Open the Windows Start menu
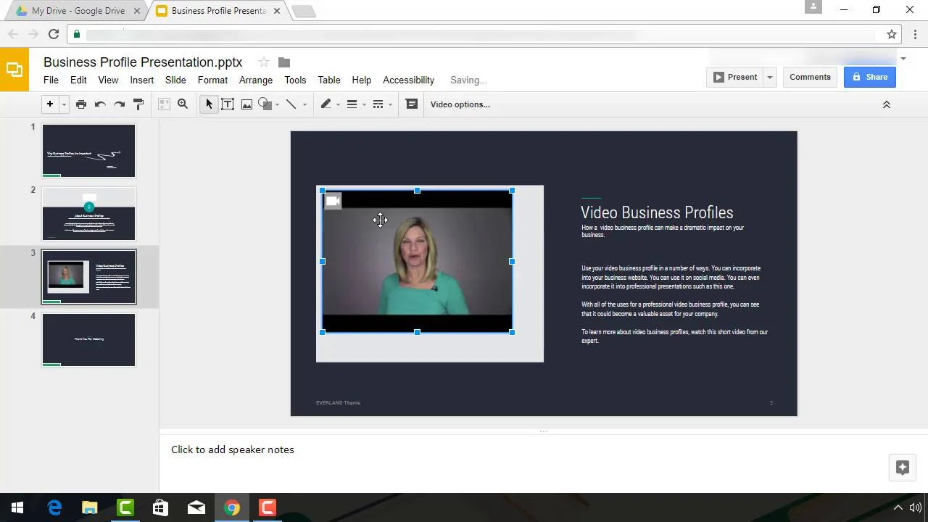928x522 pixels. pyautogui.click(x=17, y=507)
